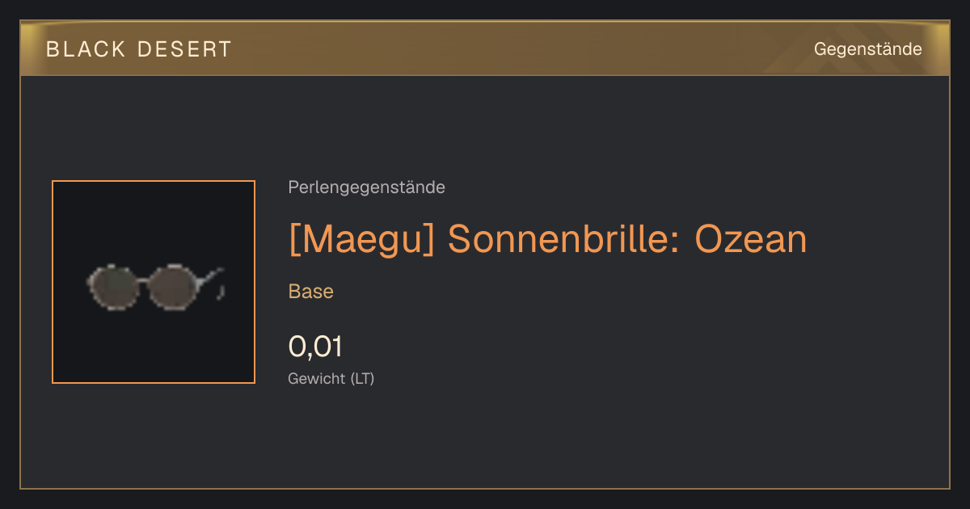Click the gold header banner center
970x509 pixels.
coord(485,49)
